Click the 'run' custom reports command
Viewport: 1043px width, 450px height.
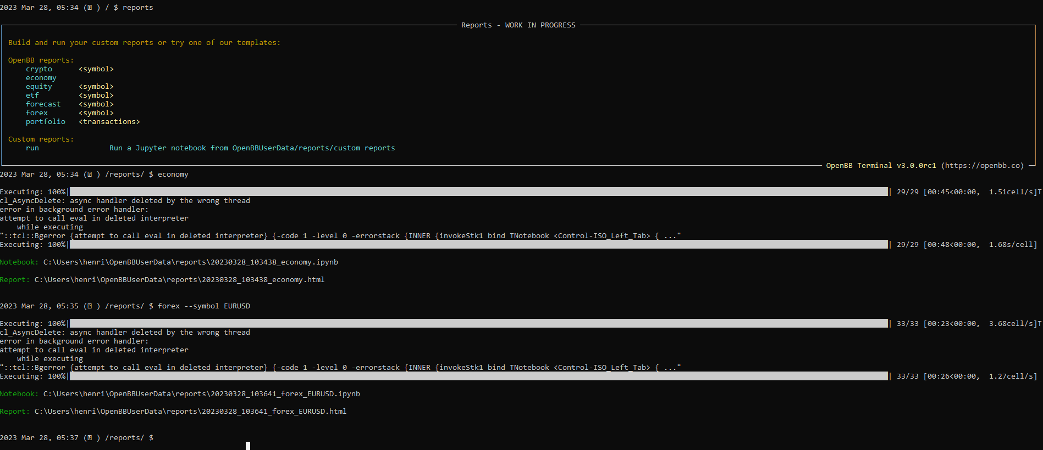32,148
